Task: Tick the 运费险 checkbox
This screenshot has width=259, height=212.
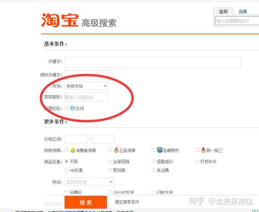Action: coord(67,192)
